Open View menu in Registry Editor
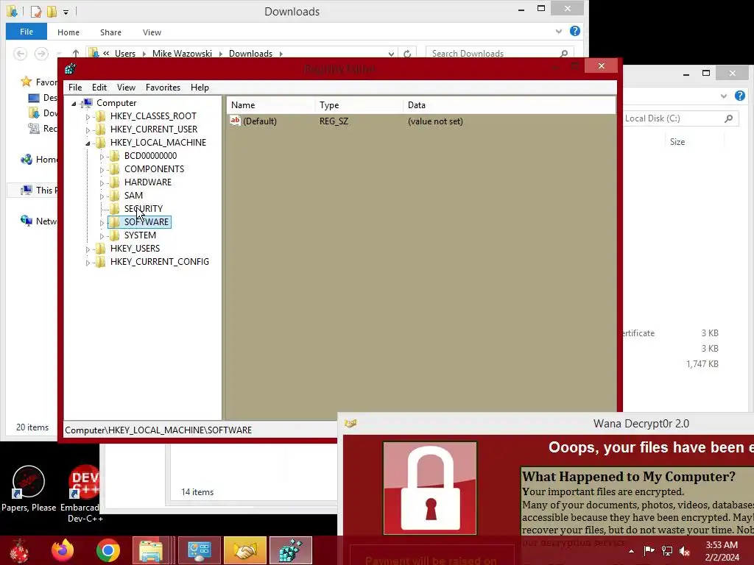The width and height of the screenshot is (754, 565). (126, 88)
